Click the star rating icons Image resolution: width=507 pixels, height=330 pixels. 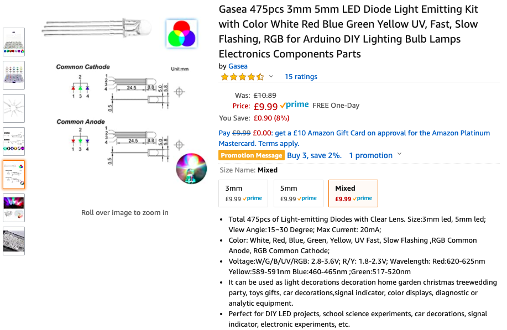242,77
